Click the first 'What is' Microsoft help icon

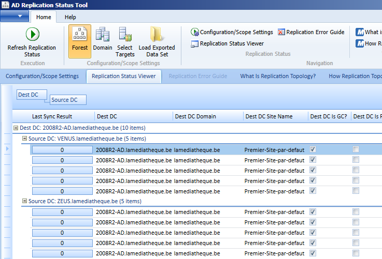360,32
